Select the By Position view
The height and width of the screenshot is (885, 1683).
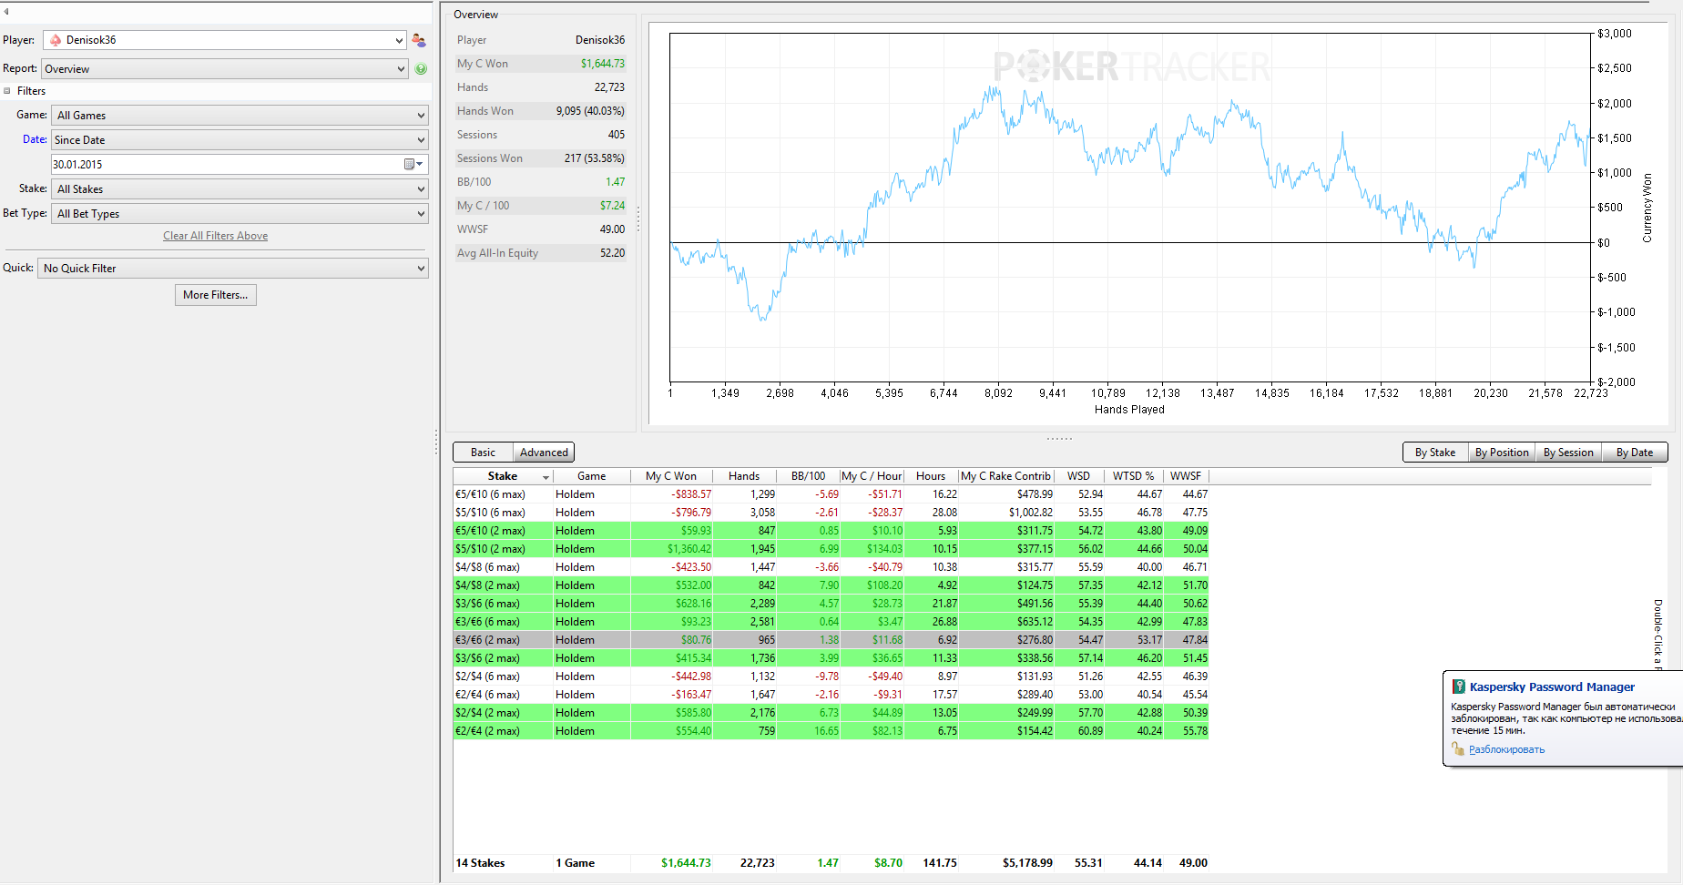(x=1502, y=453)
